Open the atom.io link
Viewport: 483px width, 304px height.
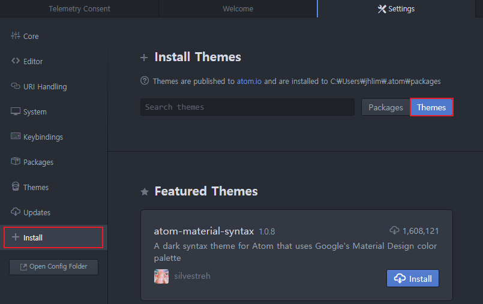click(249, 81)
